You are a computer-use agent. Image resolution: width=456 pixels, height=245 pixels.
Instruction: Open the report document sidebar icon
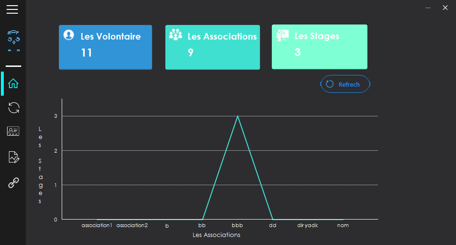(x=14, y=157)
